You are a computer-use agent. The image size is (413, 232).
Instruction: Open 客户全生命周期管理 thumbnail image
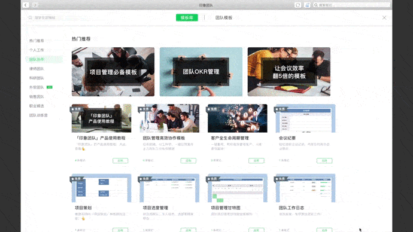click(237, 118)
